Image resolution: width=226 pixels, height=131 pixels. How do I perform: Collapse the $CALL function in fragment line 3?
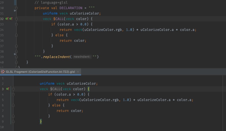[13, 89]
